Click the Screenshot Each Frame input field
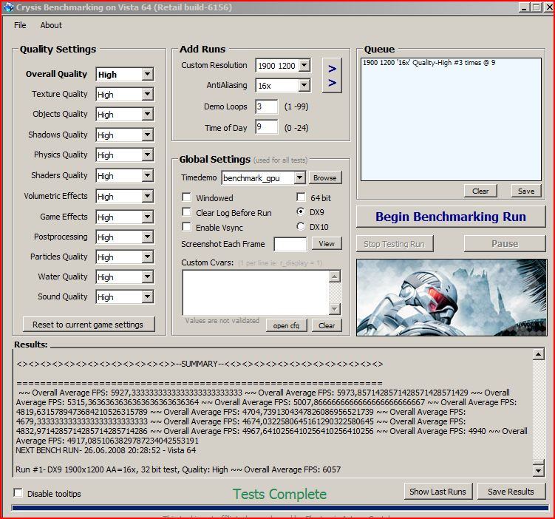This screenshot has height=519, width=555. tap(290, 244)
